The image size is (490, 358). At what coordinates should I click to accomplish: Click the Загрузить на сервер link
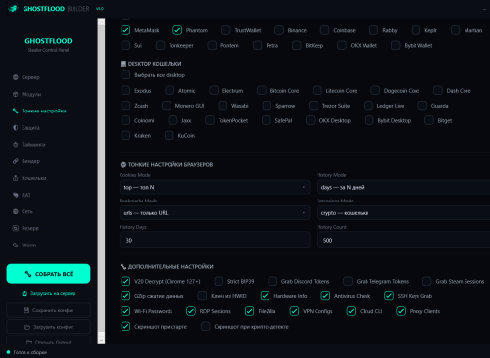coord(48,293)
